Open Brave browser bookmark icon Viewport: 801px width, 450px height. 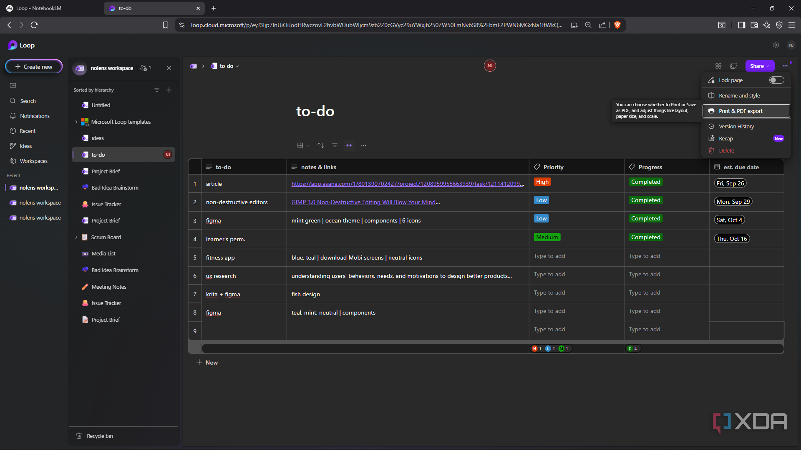tap(166, 25)
